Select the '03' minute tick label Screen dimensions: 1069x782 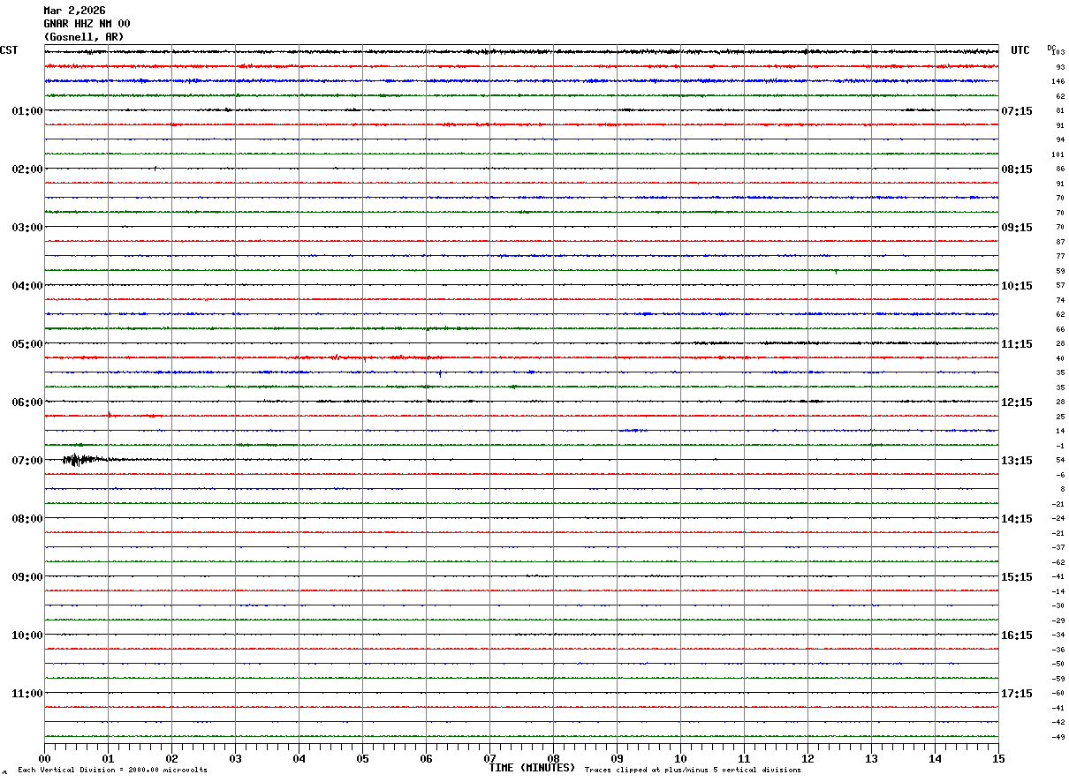pos(235,758)
